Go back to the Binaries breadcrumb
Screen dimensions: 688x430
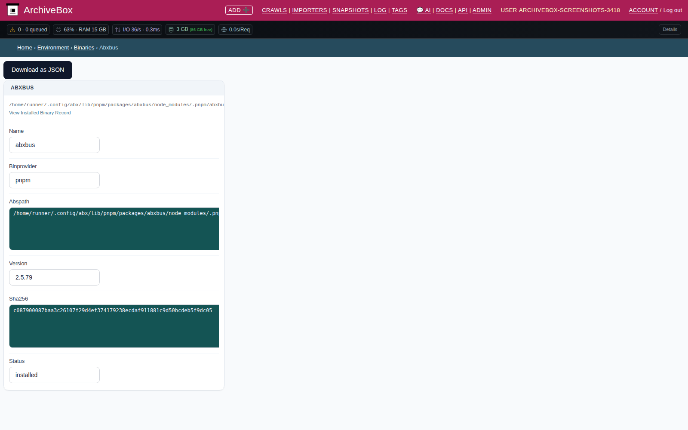pos(84,48)
